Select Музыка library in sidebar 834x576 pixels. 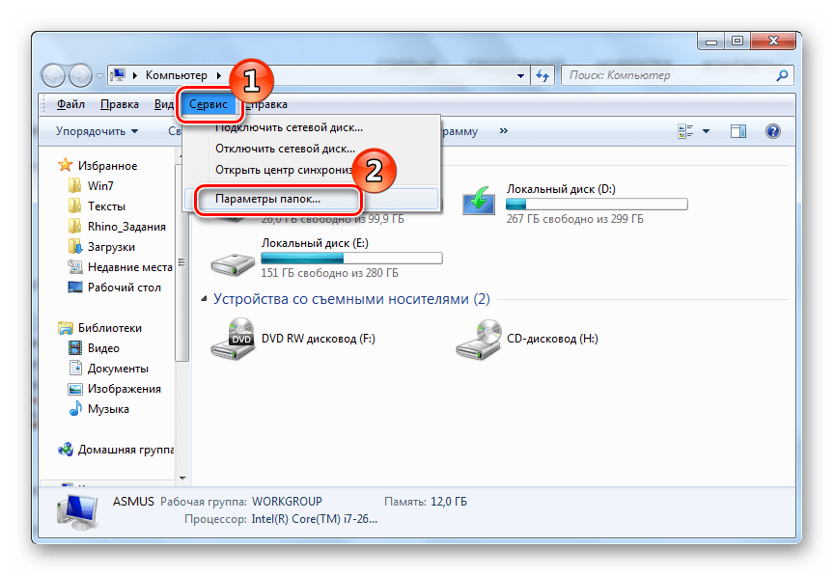tap(107, 409)
